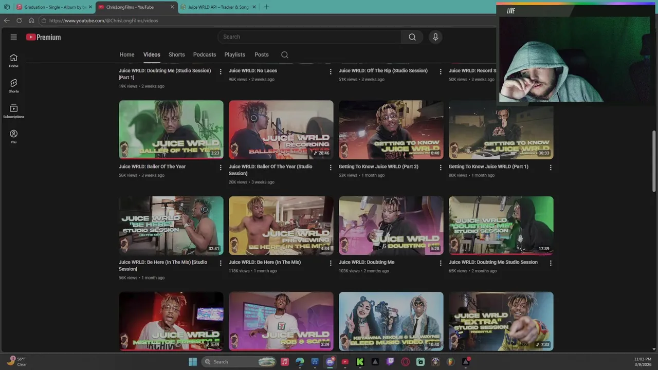Screen dimensions: 658x370
Task: Start voice search with the microphone
Action: (x=435, y=37)
